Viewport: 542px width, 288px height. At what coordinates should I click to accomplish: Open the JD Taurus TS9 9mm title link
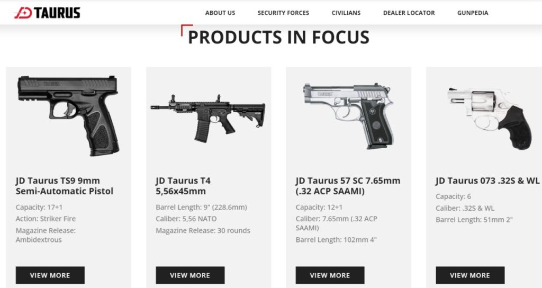[64, 186]
